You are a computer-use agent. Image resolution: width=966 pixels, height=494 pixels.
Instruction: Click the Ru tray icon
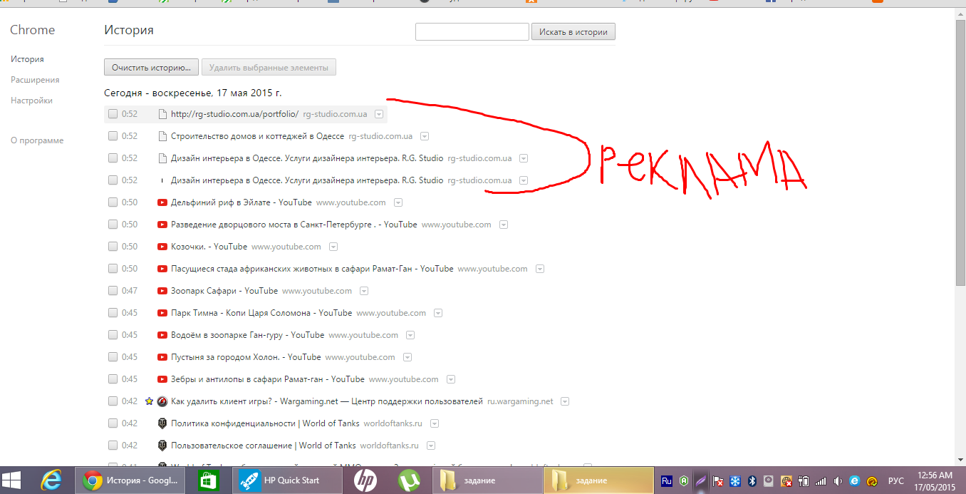pos(667,481)
